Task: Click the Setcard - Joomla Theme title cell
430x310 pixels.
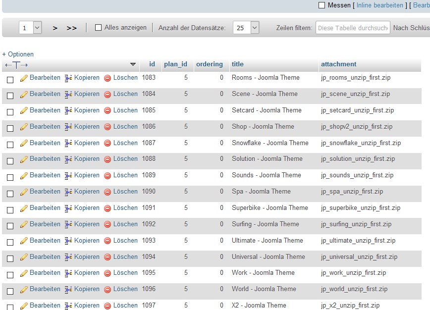Action: [x=267, y=110]
